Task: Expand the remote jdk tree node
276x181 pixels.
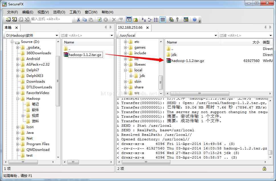Action: [x=131, y=76]
